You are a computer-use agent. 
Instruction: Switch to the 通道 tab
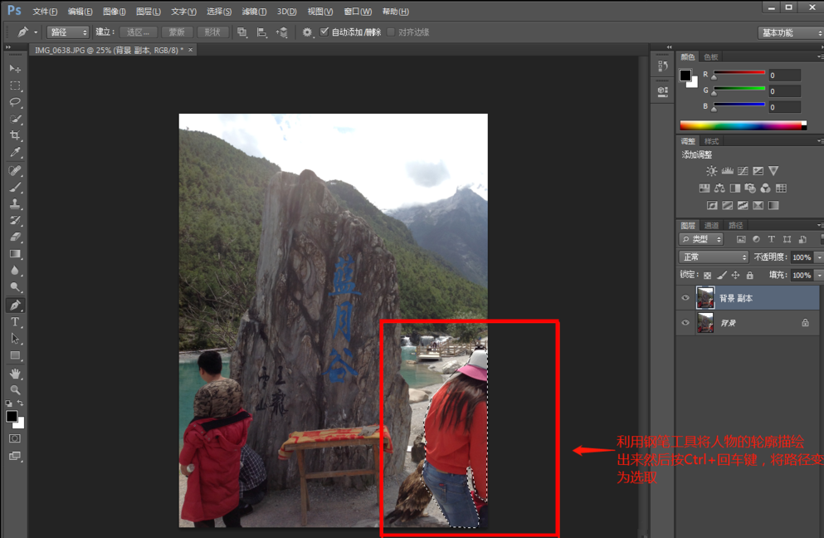[711, 226]
